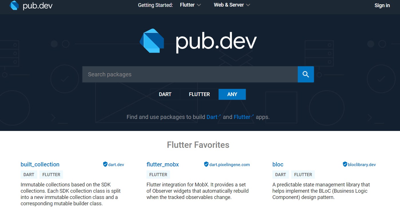Open the Dart external link in tagline

point(212,117)
